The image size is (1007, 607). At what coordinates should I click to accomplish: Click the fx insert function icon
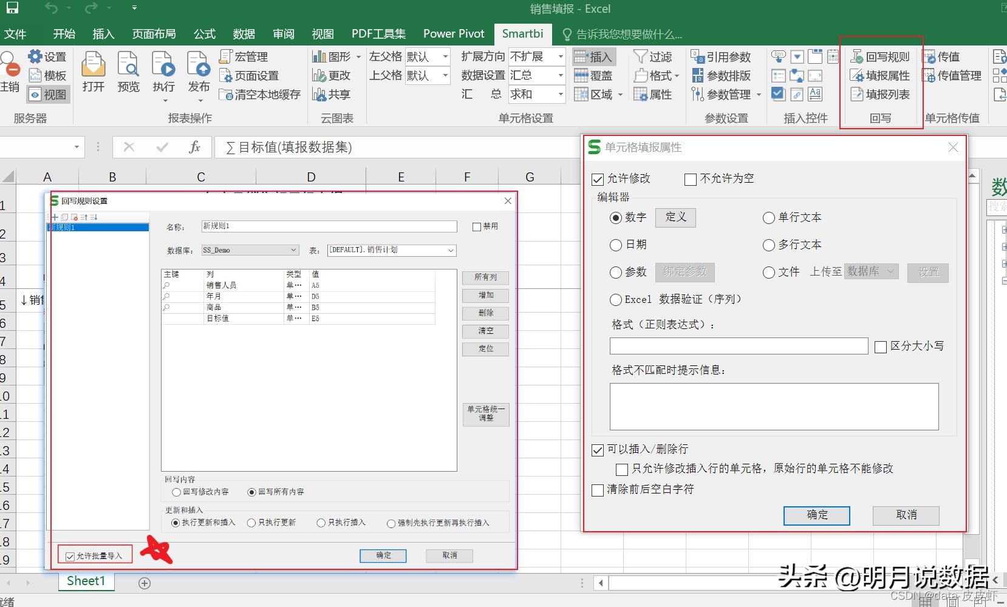(194, 147)
